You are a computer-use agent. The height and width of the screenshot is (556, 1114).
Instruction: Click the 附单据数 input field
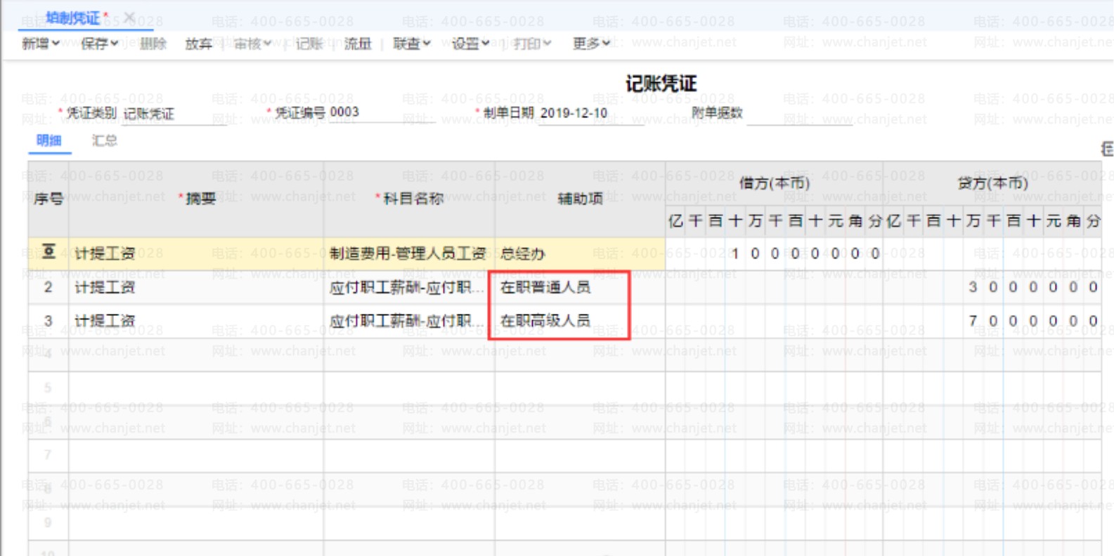pos(800,113)
